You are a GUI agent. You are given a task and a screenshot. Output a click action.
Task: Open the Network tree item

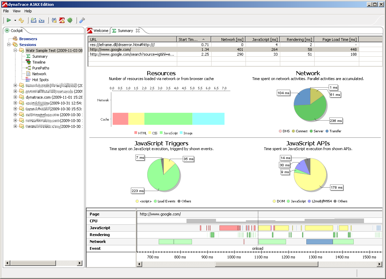click(39, 74)
